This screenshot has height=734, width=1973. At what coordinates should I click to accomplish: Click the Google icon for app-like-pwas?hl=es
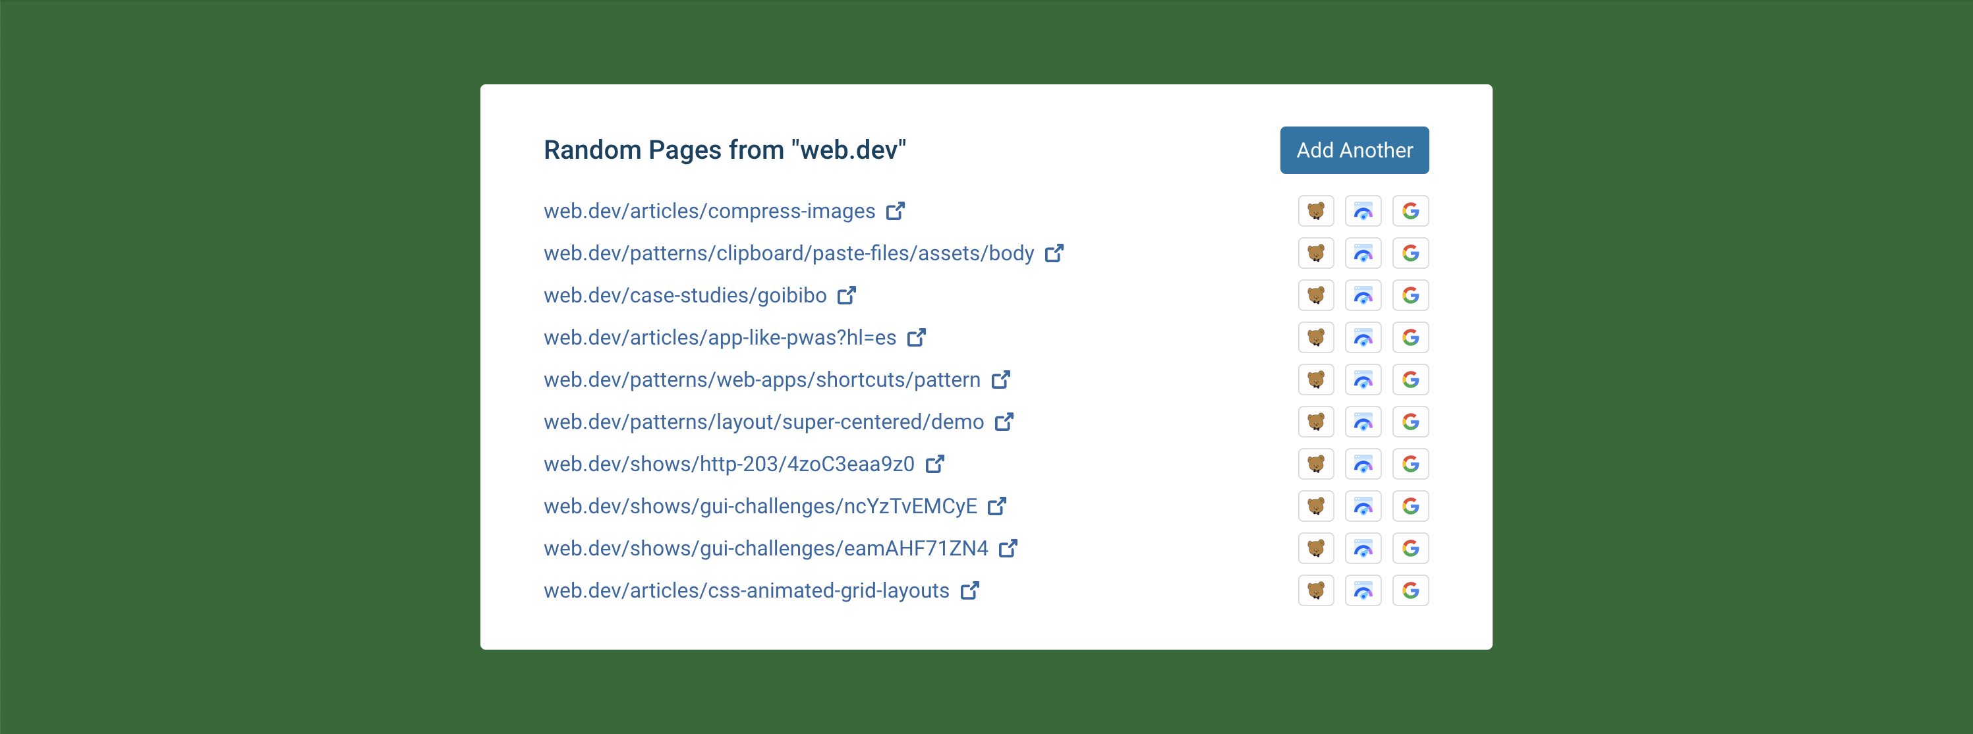coord(1411,337)
